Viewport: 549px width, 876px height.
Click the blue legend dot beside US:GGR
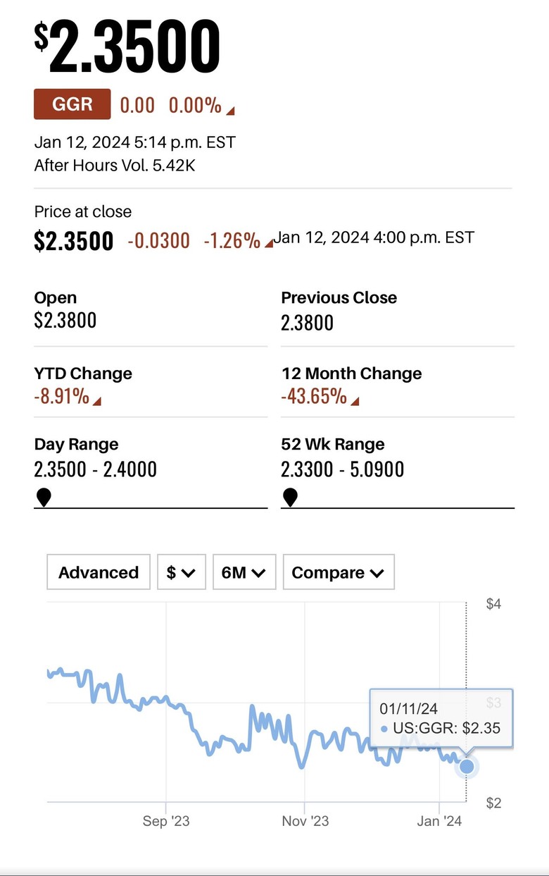point(384,729)
